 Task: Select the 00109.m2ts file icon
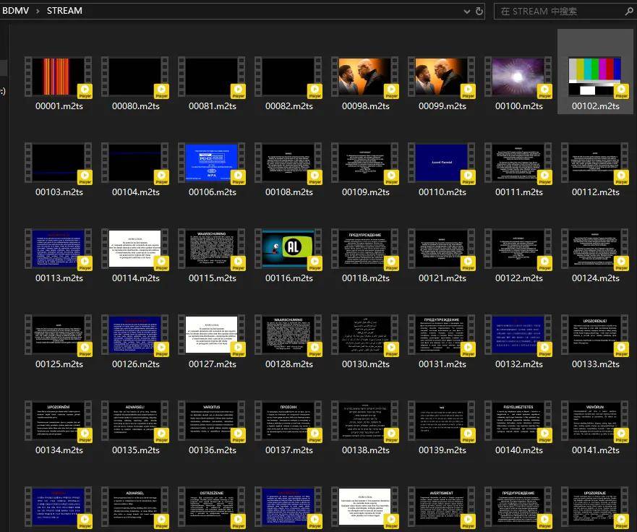tap(365, 163)
